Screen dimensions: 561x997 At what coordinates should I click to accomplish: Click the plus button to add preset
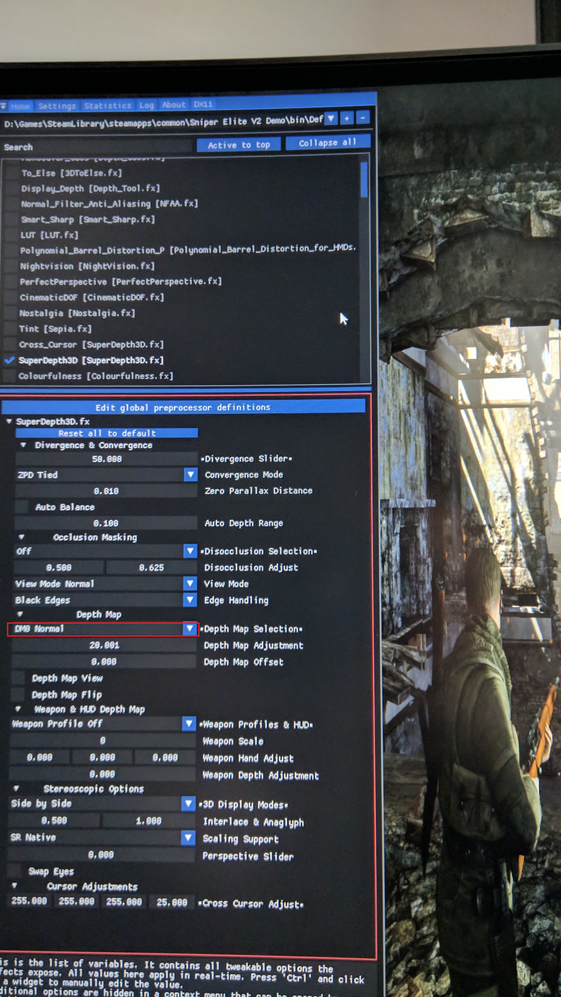point(347,118)
